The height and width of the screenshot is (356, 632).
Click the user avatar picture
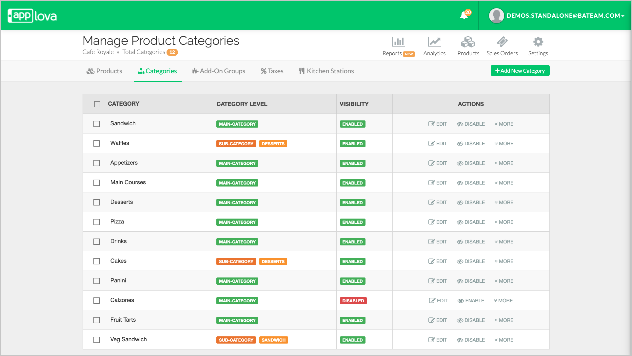496,16
